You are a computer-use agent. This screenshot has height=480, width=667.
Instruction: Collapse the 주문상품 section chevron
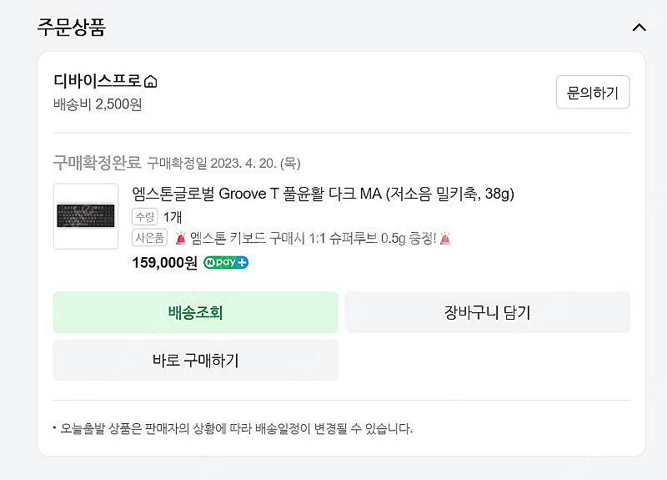tap(639, 27)
